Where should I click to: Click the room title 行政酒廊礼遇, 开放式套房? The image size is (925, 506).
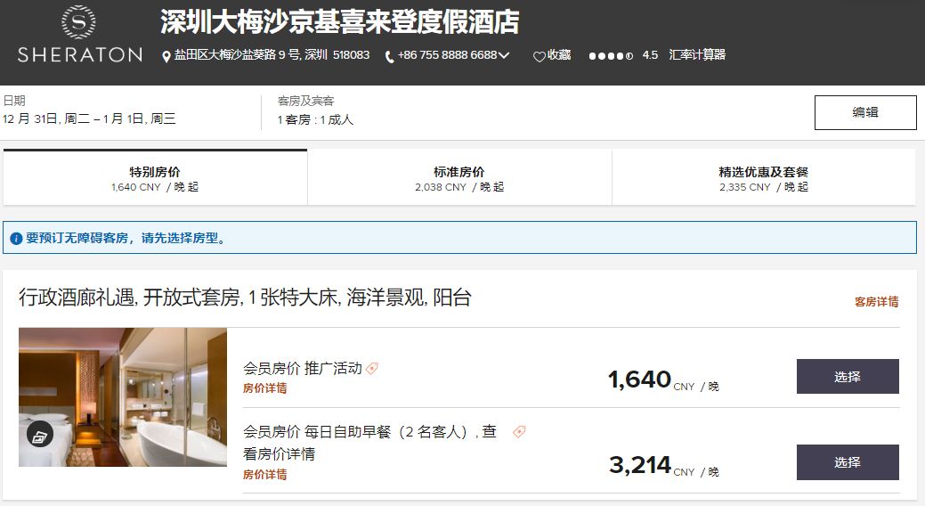tap(245, 297)
